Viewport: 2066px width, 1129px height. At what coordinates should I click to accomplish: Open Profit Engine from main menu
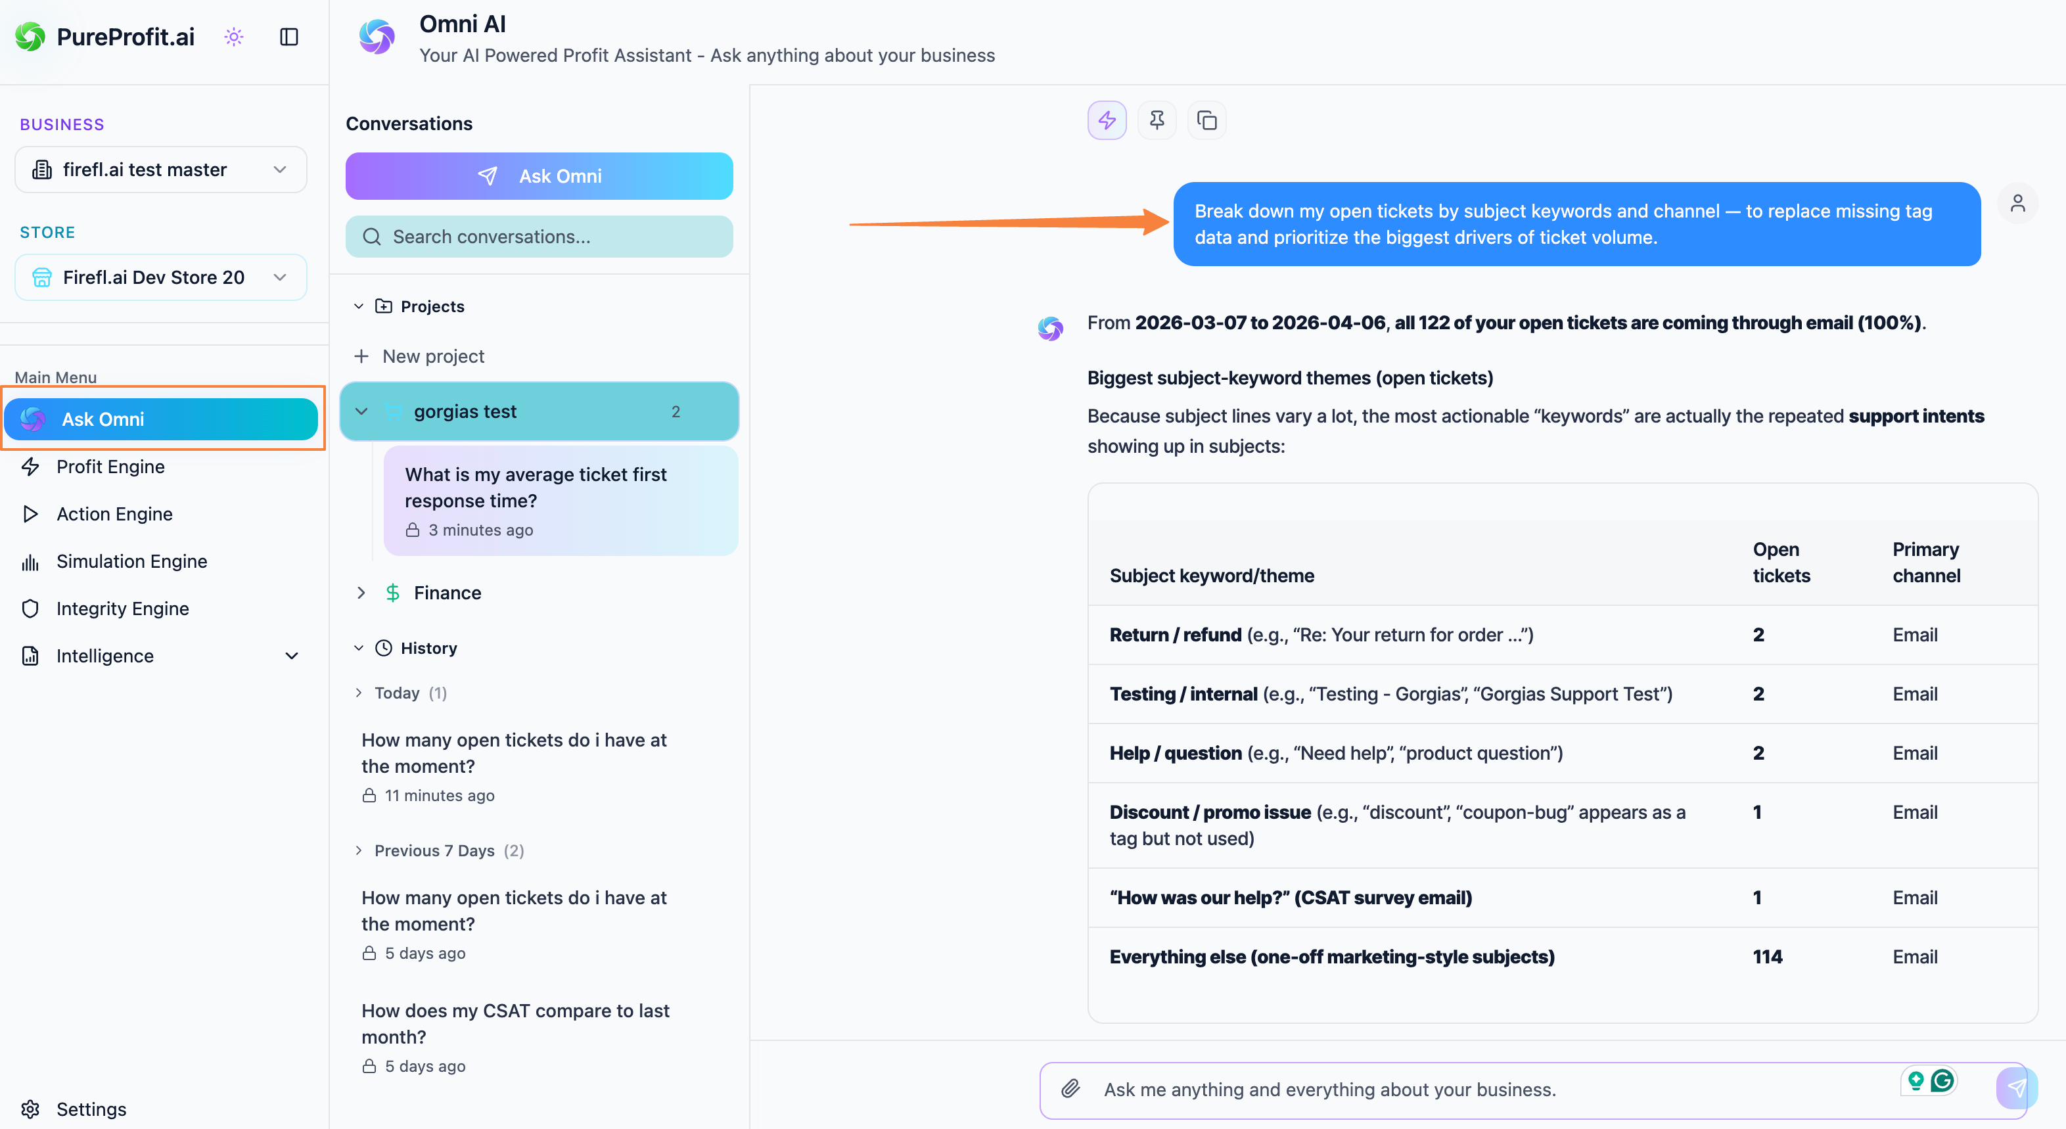pos(110,467)
